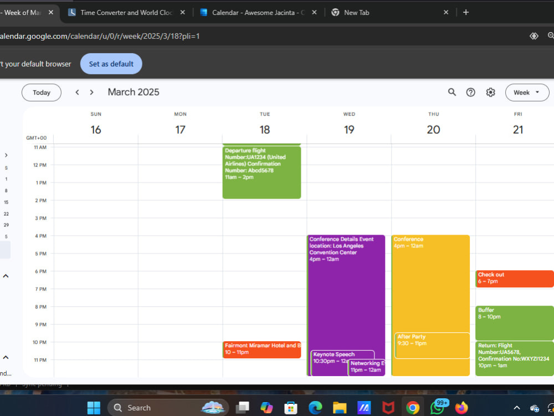Click the GMT+00 timezone label
Image resolution: width=554 pixels, height=416 pixels.
37,138
